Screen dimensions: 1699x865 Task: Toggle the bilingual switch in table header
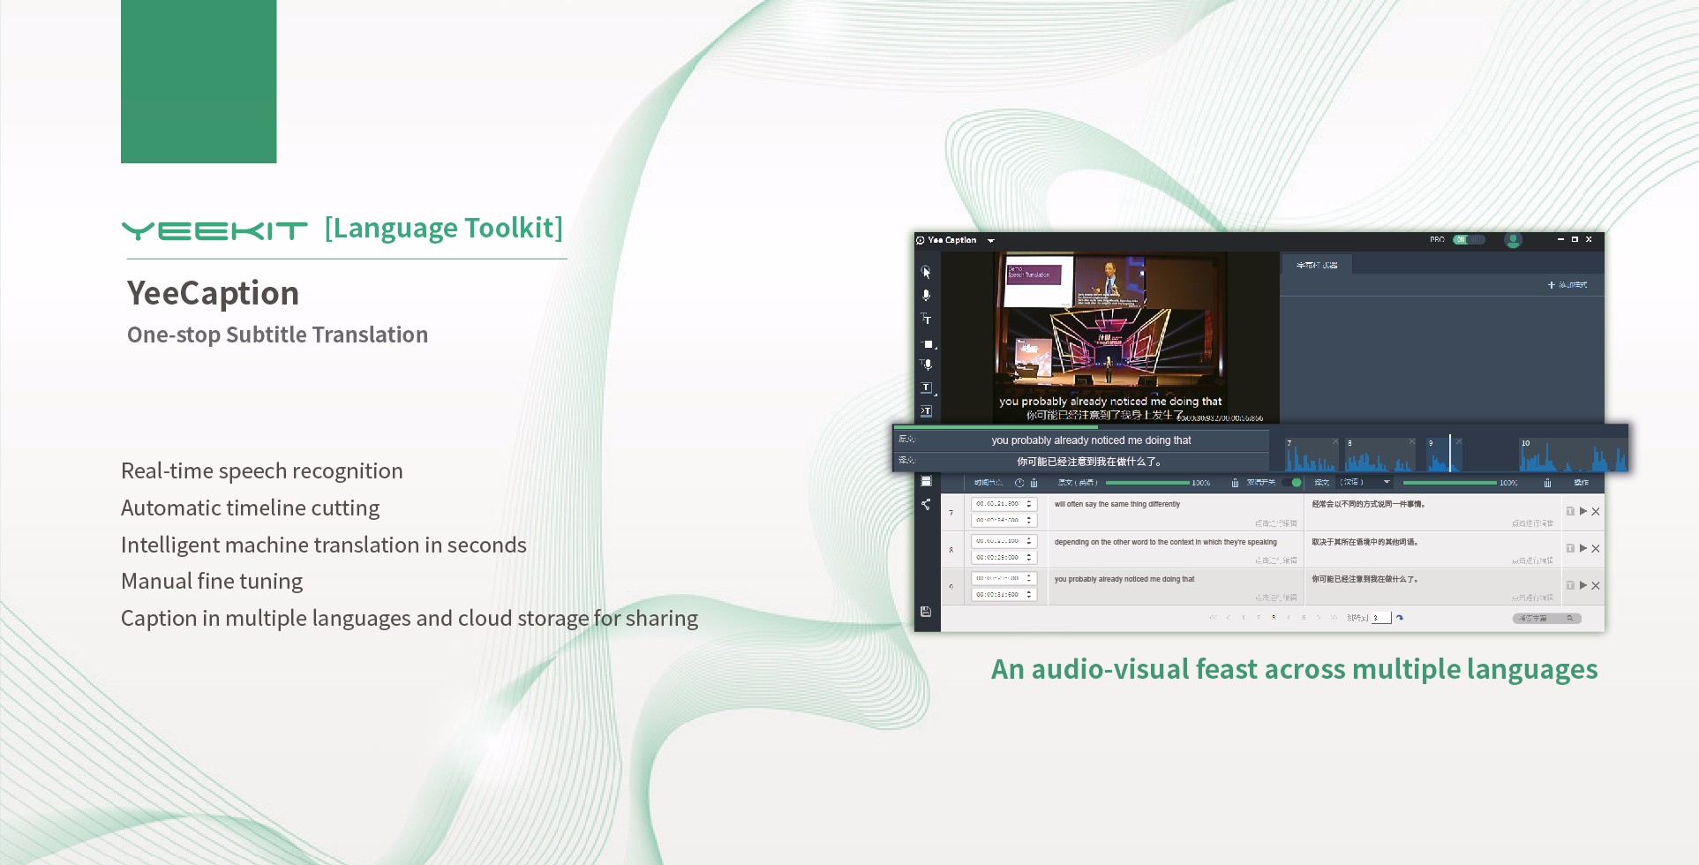(1292, 483)
